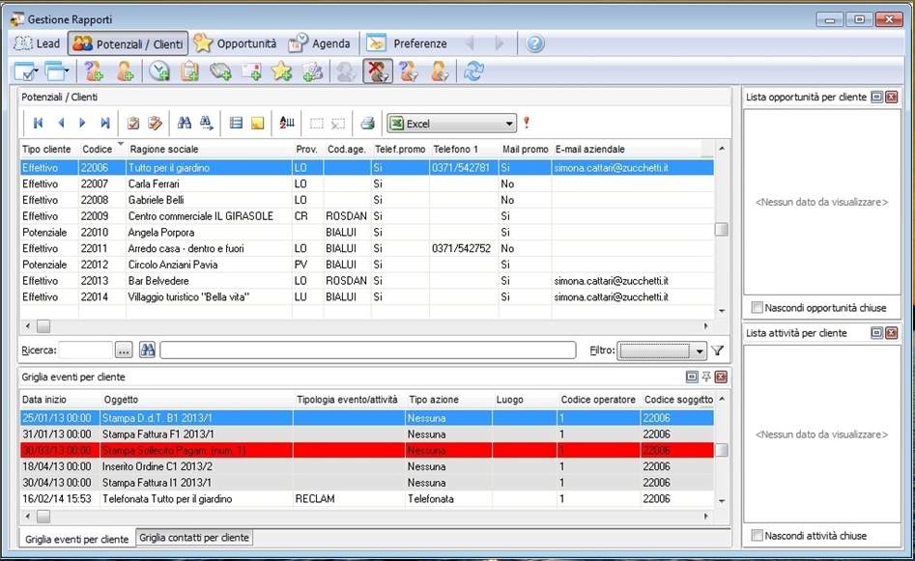Image resolution: width=915 pixels, height=561 pixels.
Task: Close Lista opportunità per cliente panel
Action: [891, 98]
